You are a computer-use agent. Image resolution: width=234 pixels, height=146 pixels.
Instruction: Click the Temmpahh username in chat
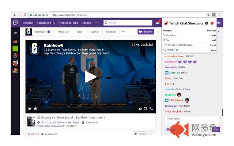pos(171,67)
